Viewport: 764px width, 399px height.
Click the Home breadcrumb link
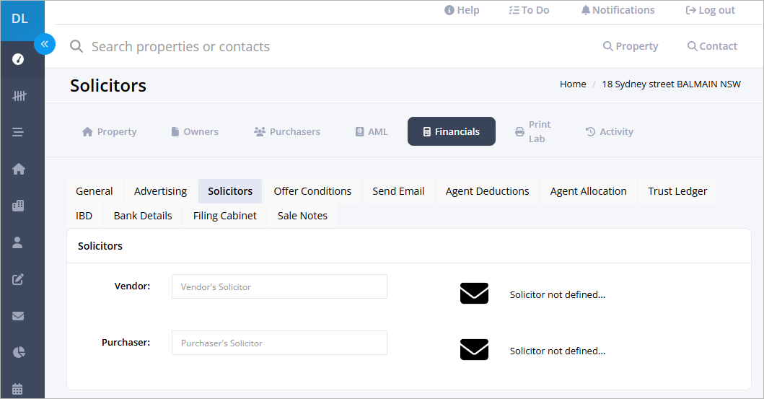(573, 84)
